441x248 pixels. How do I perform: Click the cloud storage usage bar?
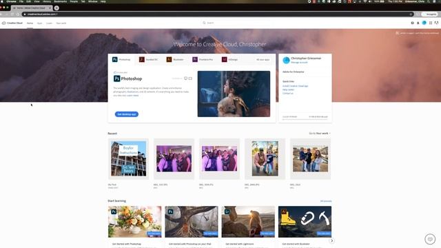pyautogui.click(x=305, y=119)
